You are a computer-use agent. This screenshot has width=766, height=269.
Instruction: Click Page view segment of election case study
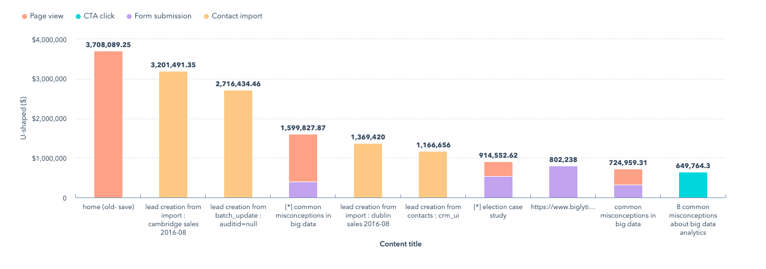498,169
